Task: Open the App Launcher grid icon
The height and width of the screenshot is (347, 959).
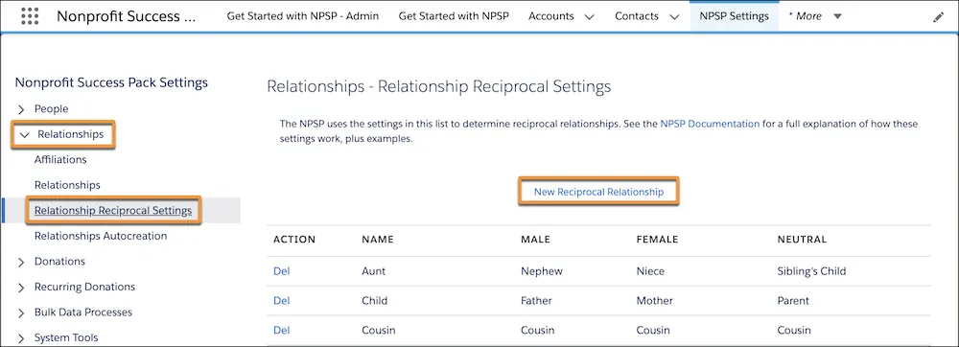Action: [30, 16]
